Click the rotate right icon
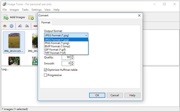 click(27, 26)
